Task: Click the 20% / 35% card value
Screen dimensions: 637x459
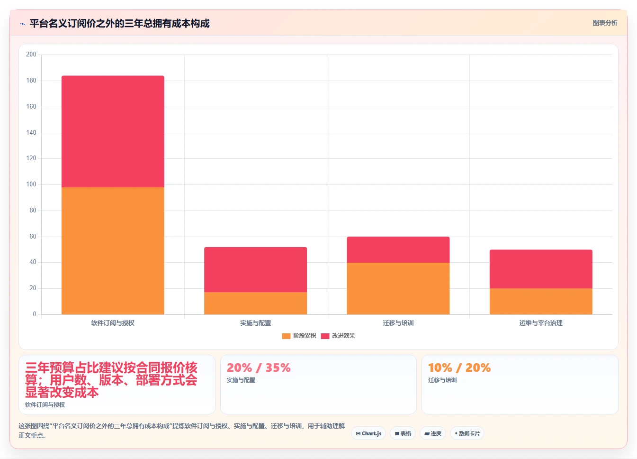Action: (259, 368)
